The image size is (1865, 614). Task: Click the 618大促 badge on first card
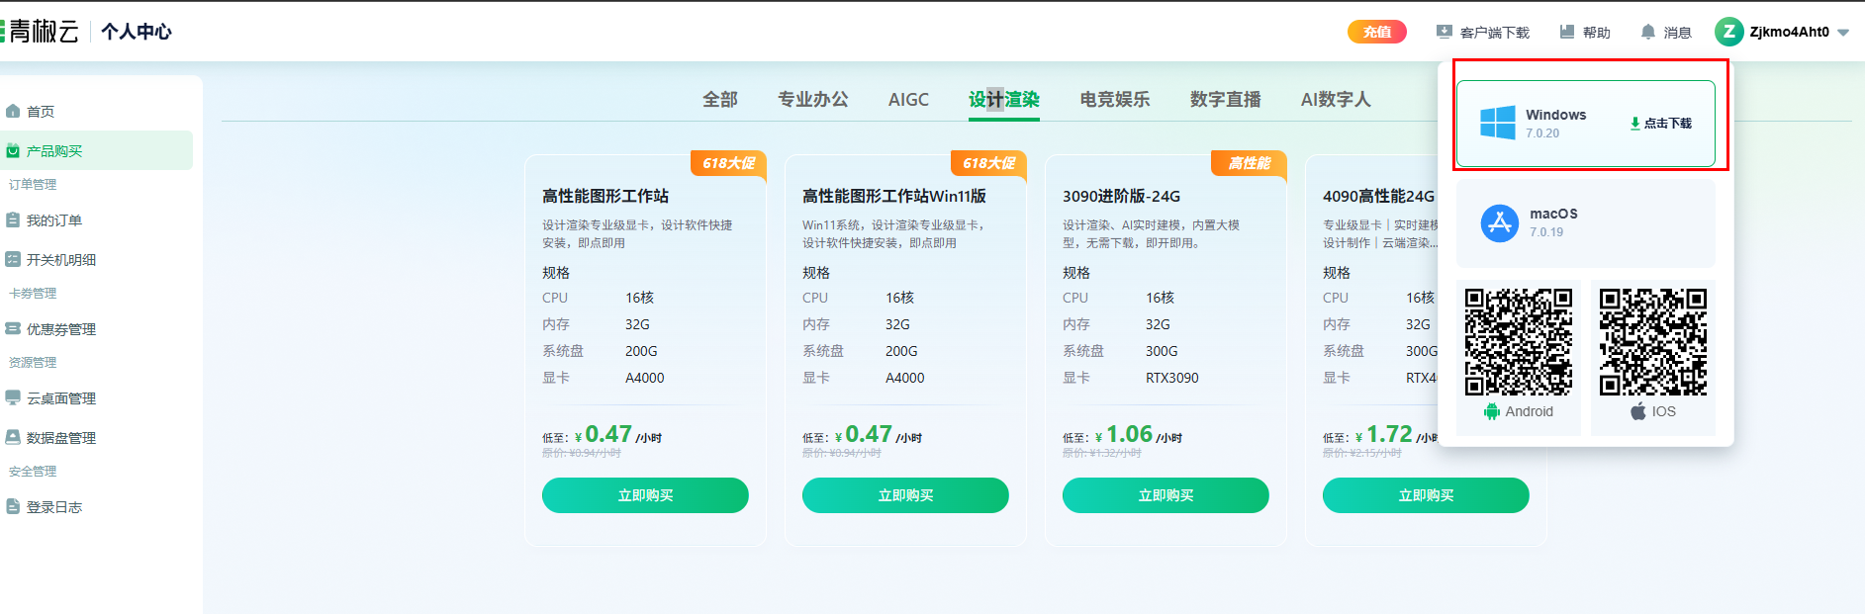(728, 163)
